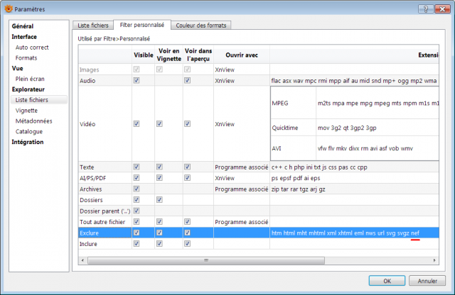
Task: Select Interface in the sidebar
Action: pyautogui.click(x=24, y=37)
